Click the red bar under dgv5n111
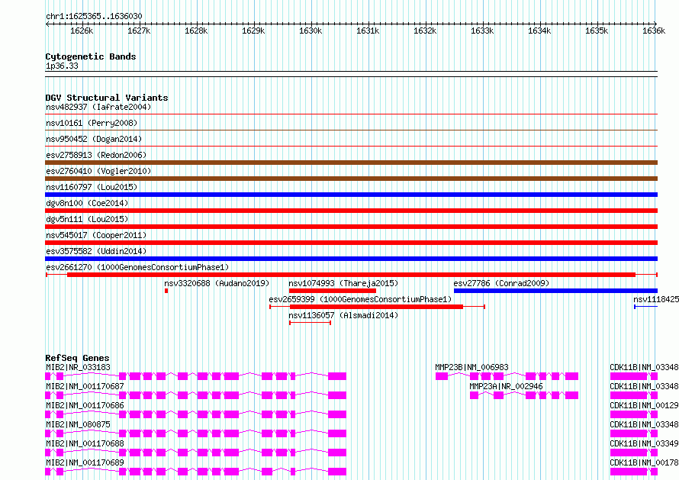The height and width of the screenshot is (480, 679). coord(351,227)
